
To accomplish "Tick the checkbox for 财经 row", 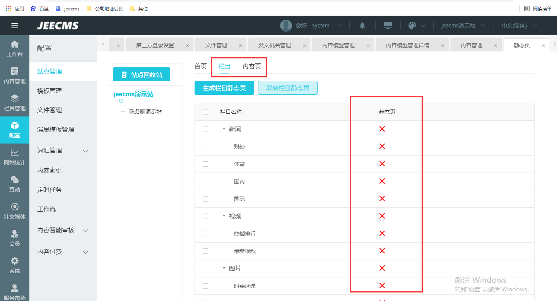I will [x=205, y=147].
